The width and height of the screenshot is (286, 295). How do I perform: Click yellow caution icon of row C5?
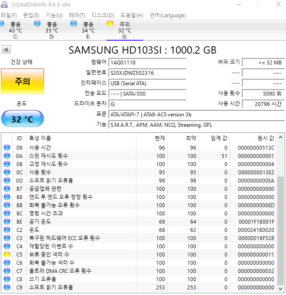pos(7,254)
